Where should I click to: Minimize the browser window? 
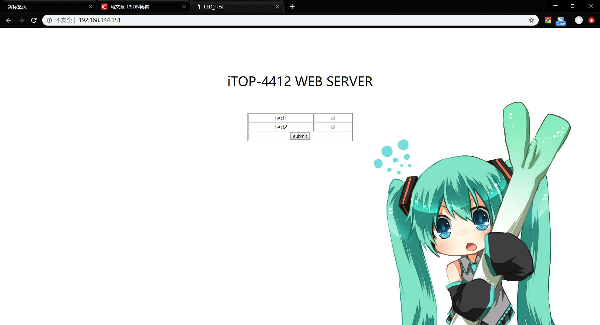[555, 6]
